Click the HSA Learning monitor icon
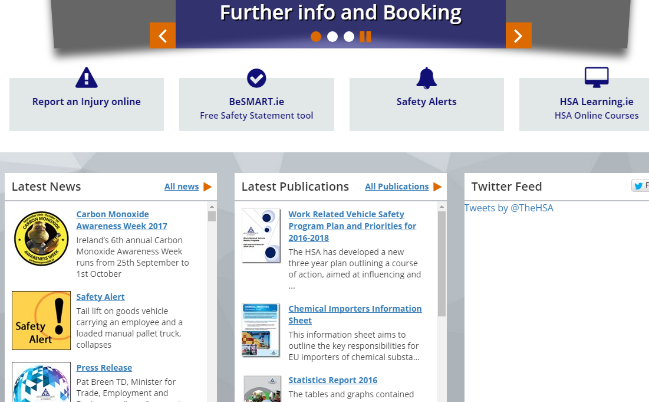This screenshot has height=402, width=649. click(597, 77)
